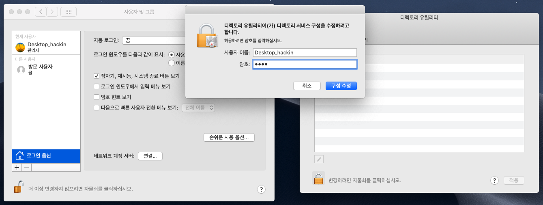Image resolution: width=543 pixels, height=205 pixels.
Task: Click the pencil edit button in Directory Utility
Action: [319, 159]
